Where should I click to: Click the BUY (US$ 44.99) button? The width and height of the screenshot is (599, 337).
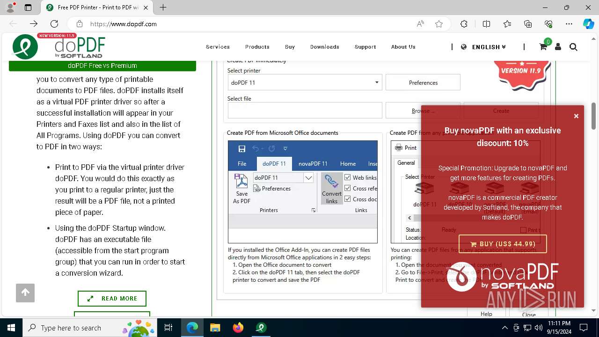point(503,244)
